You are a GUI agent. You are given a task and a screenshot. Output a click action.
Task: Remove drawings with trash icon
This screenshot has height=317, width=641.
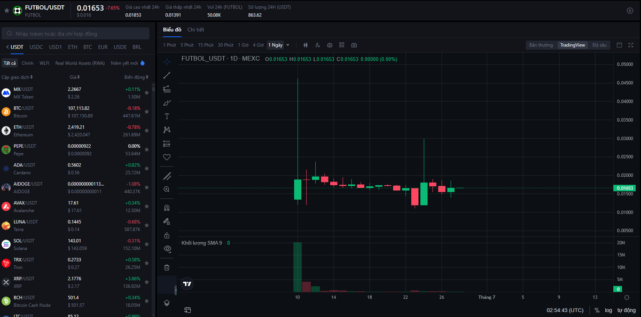coord(167,267)
